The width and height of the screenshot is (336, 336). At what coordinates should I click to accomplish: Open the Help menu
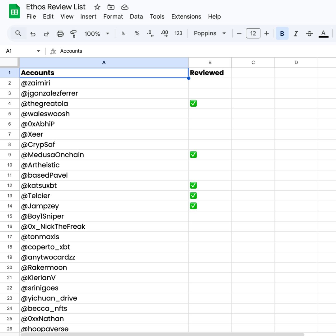214,16
